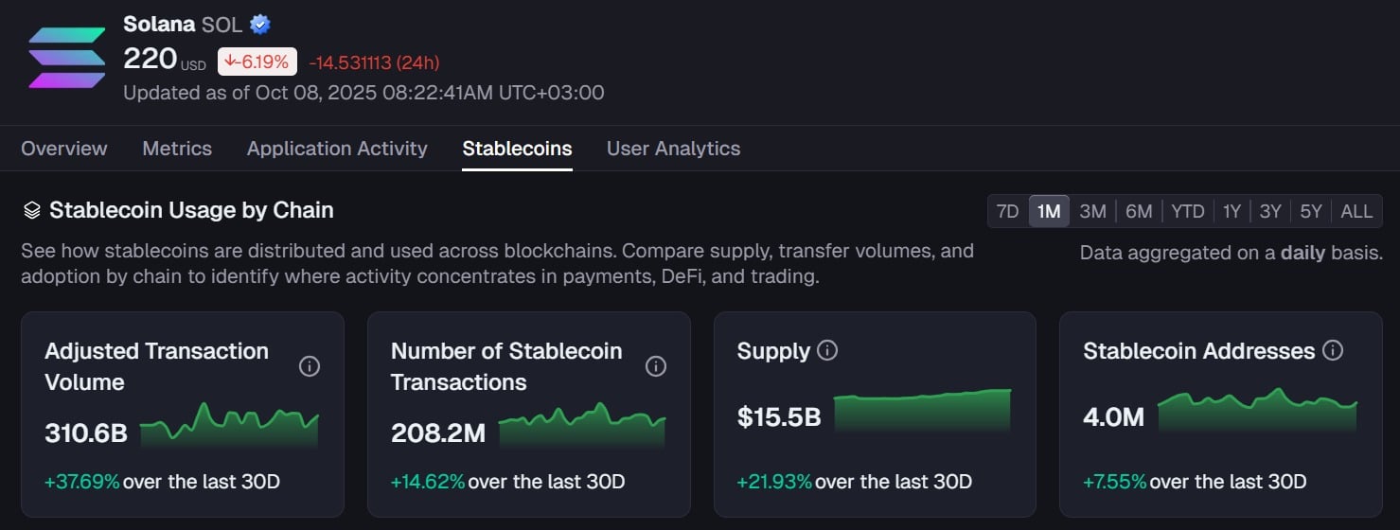
Task: Go to the User Analytics tab
Action: [673, 149]
